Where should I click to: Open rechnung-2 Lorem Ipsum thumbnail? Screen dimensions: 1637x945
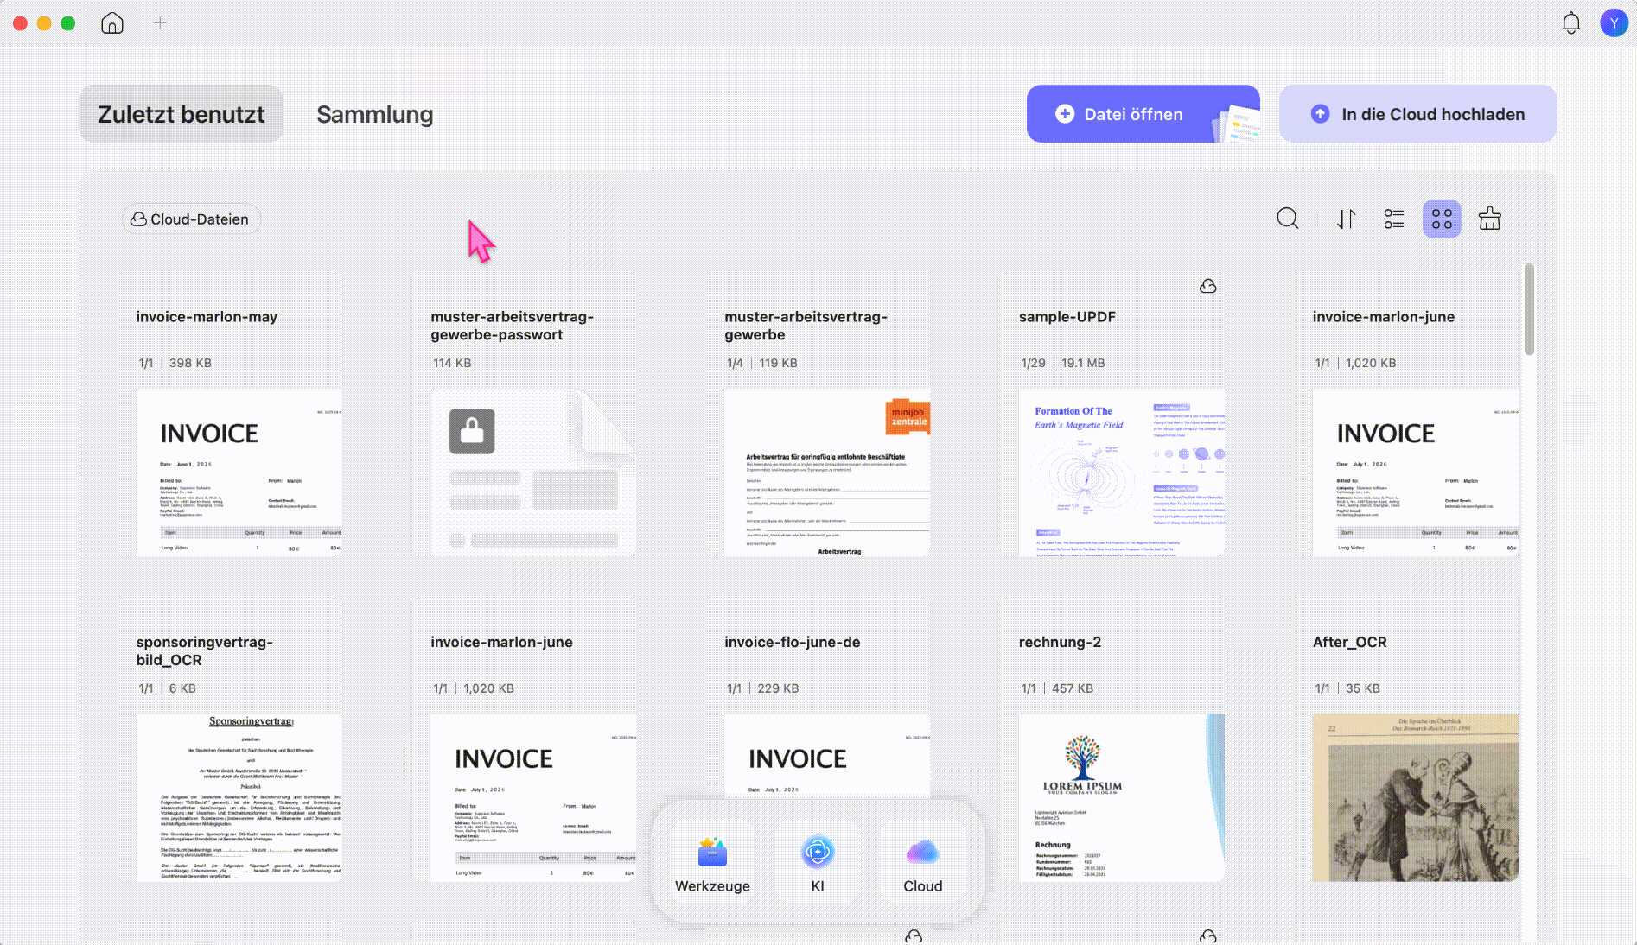(x=1122, y=797)
